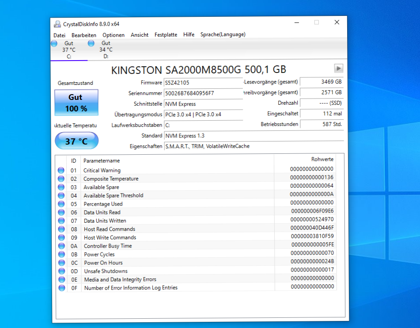The width and height of the screenshot is (420, 328).
Task: Click the Eigenschaften field with S.M.A.R.T., TRIM
Action: [254, 146]
